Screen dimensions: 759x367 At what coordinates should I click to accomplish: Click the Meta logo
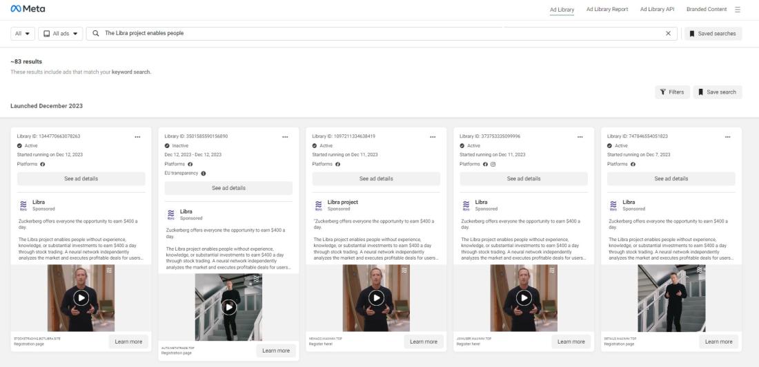point(28,9)
